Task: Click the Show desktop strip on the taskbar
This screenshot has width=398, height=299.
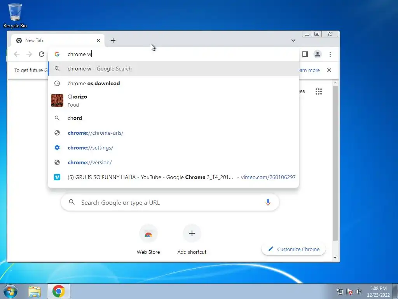Action: pos(395,291)
